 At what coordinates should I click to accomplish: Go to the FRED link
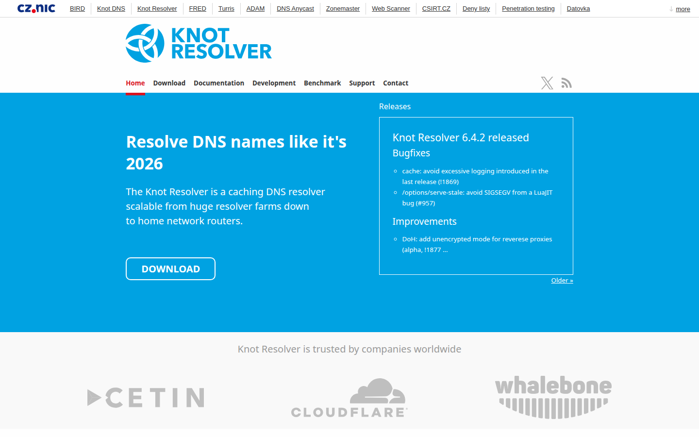tap(198, 9)
